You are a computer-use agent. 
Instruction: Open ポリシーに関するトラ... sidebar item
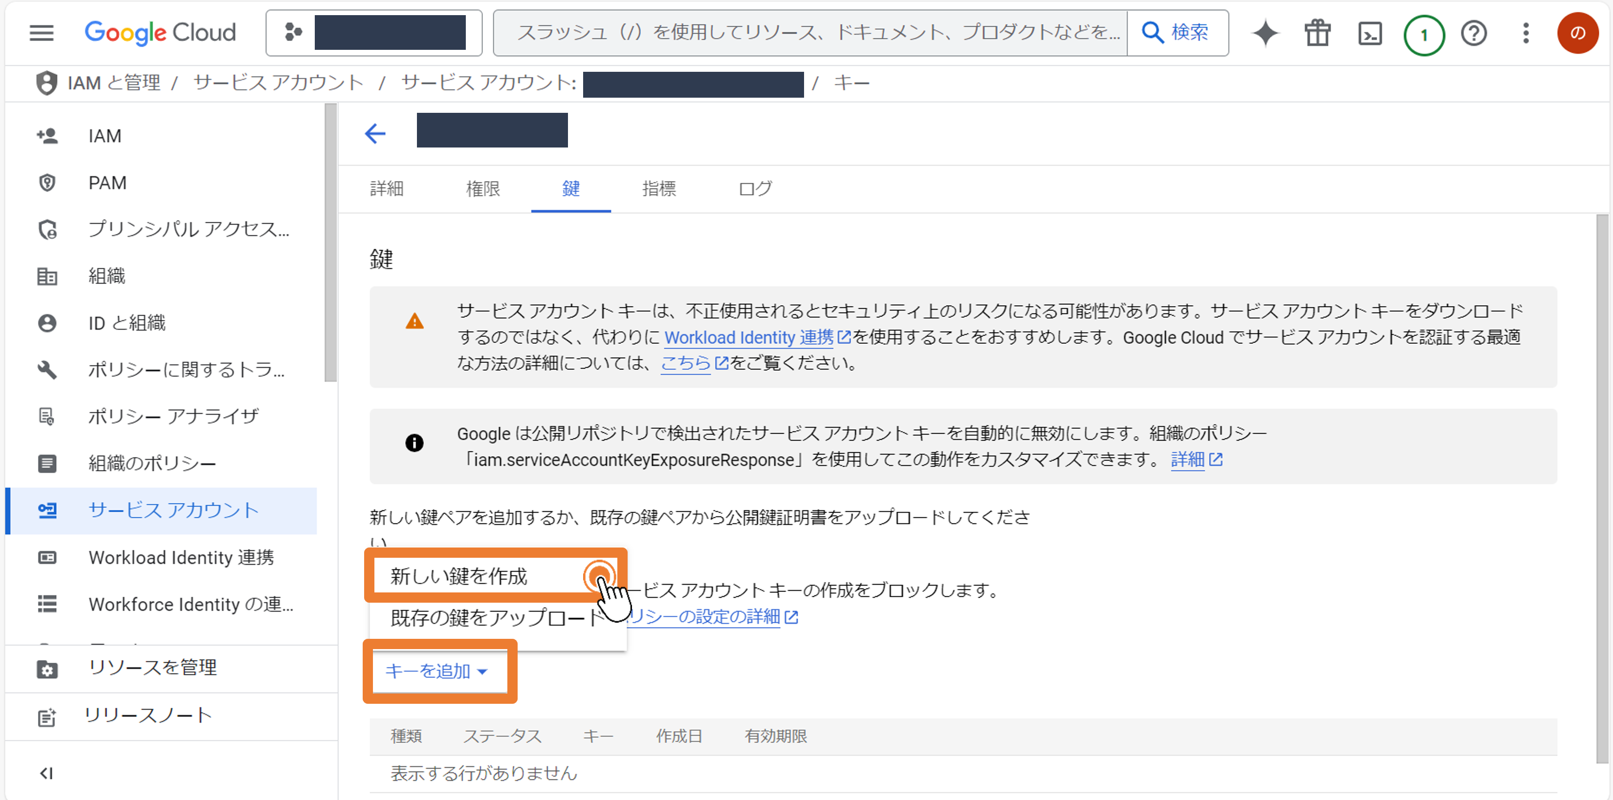(161, 370)
